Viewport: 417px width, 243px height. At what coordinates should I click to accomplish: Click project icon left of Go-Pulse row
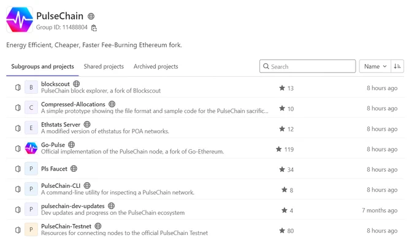pyautogui.click(x=18, y=148)
